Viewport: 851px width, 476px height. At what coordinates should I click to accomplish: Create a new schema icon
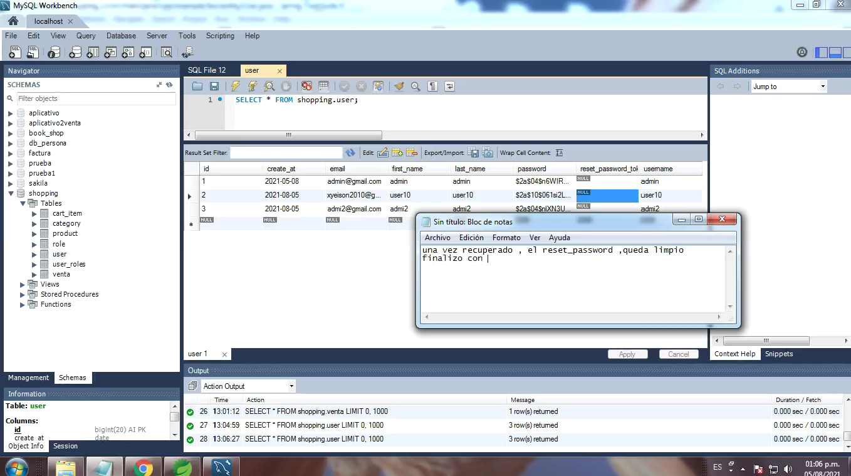click(75, 53)
